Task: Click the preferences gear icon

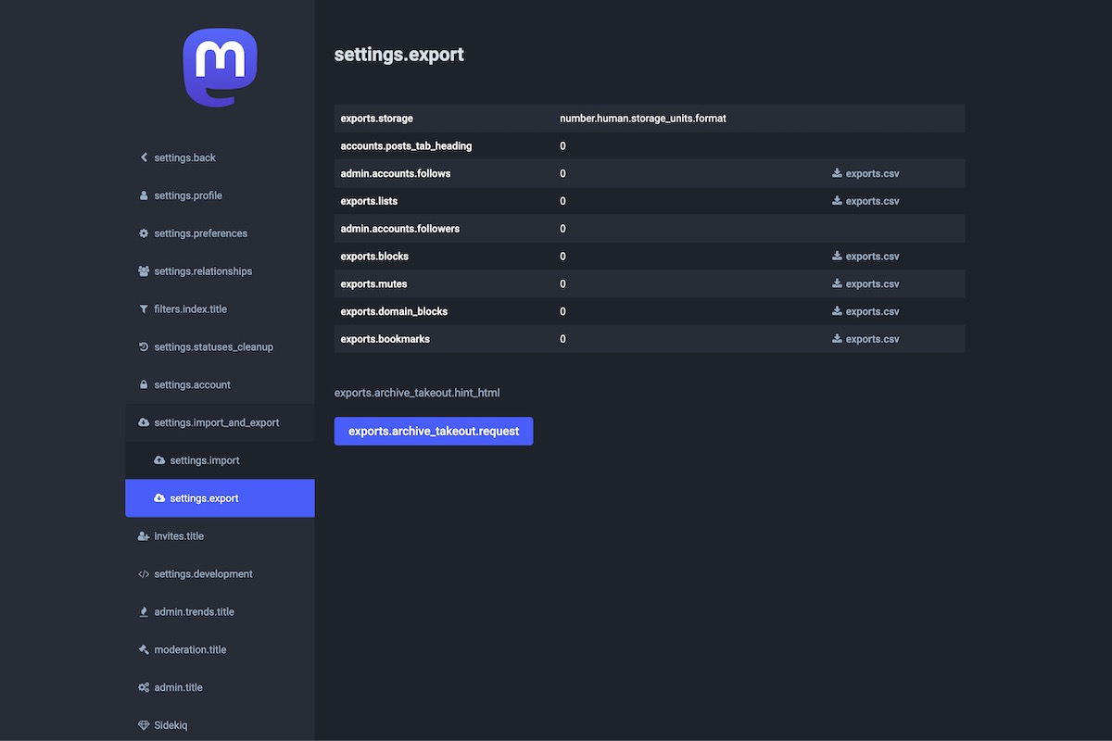Action: [x=144, y=233]
